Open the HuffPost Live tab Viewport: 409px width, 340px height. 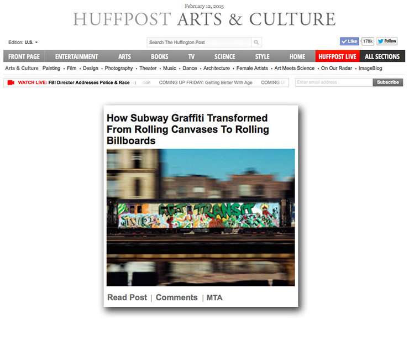point(337,56)
